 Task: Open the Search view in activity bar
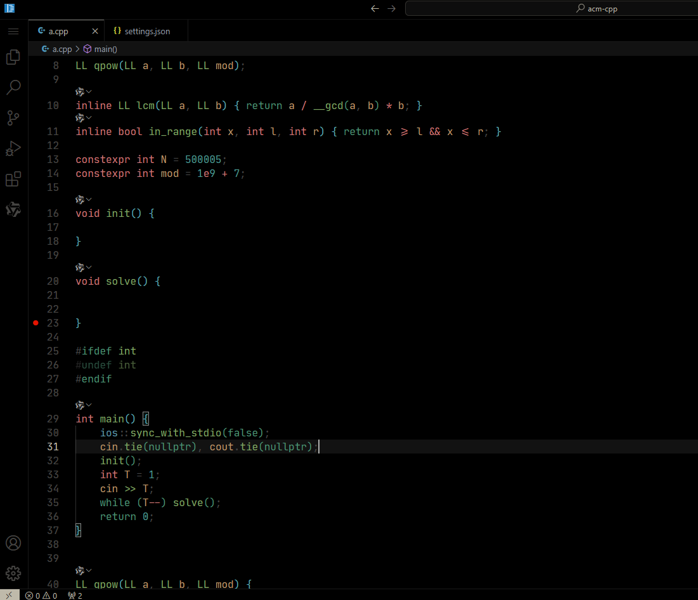tap(13, 88)
